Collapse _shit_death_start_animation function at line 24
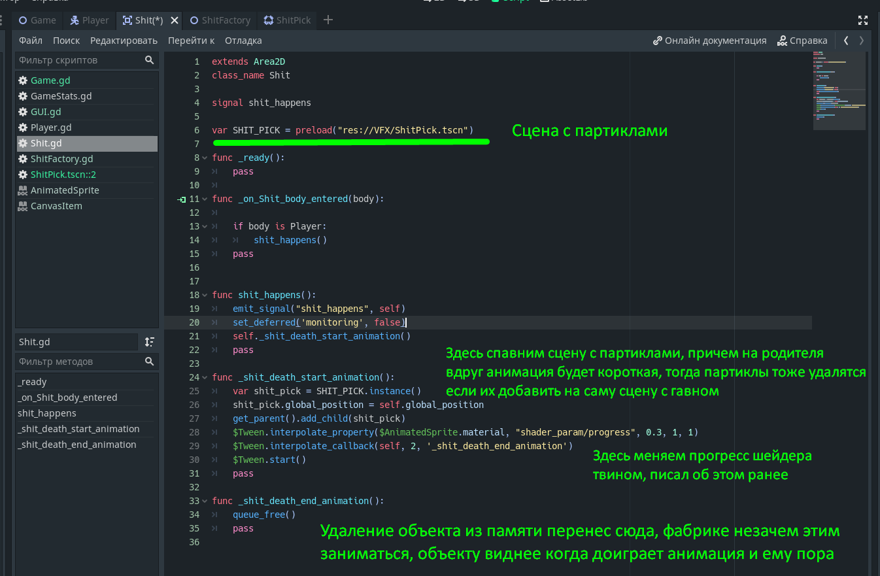Screen dimensions: 880x576 205,377
